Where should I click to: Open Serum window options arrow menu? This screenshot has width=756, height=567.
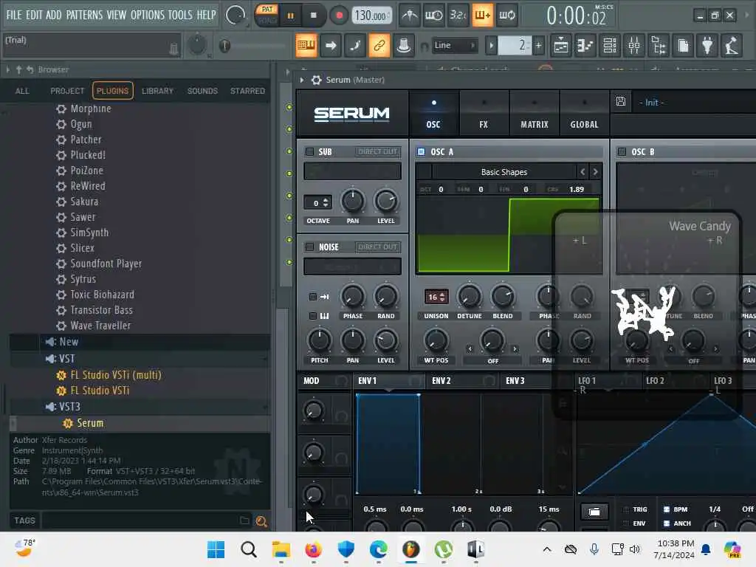pyautogui.click(x=302, y=80)
